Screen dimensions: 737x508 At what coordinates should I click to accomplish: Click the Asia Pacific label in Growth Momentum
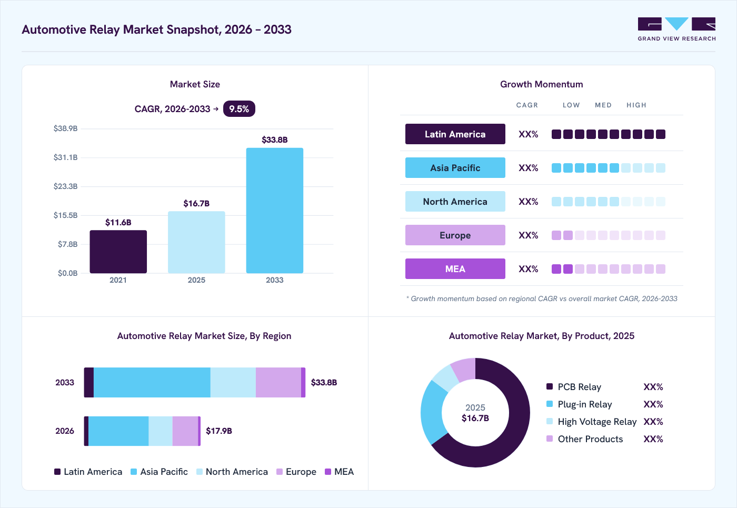coord(455,168)
